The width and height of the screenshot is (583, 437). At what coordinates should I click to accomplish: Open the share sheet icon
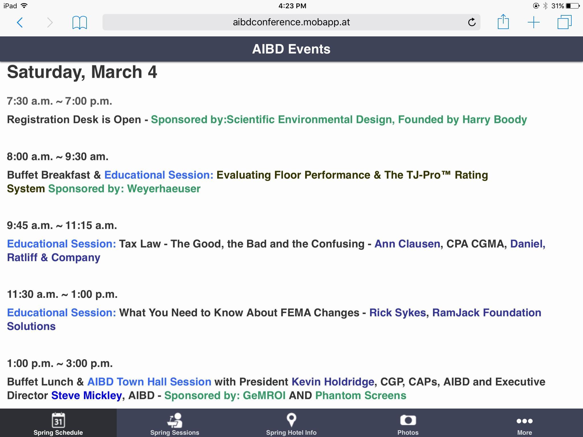504,22
